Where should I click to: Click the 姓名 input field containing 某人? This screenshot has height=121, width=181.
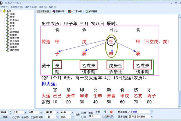point(94,116)
